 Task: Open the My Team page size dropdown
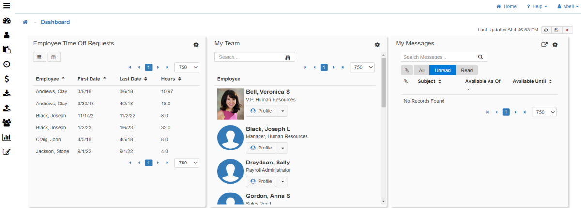362,67
